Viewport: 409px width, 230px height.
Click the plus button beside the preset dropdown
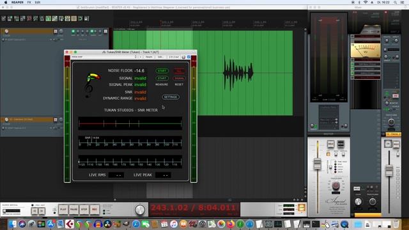click(141, 57)
